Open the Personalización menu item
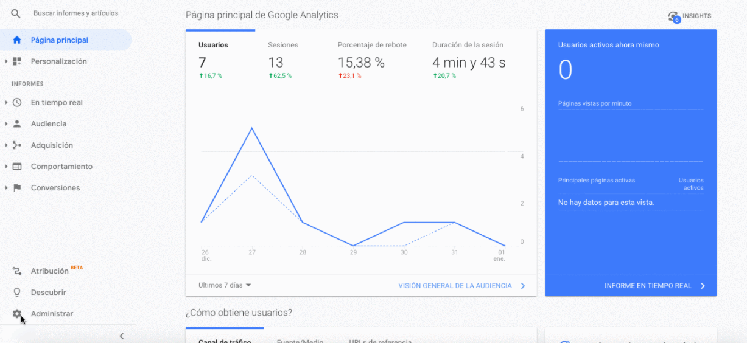747x343 pixels. click(59, 61)
